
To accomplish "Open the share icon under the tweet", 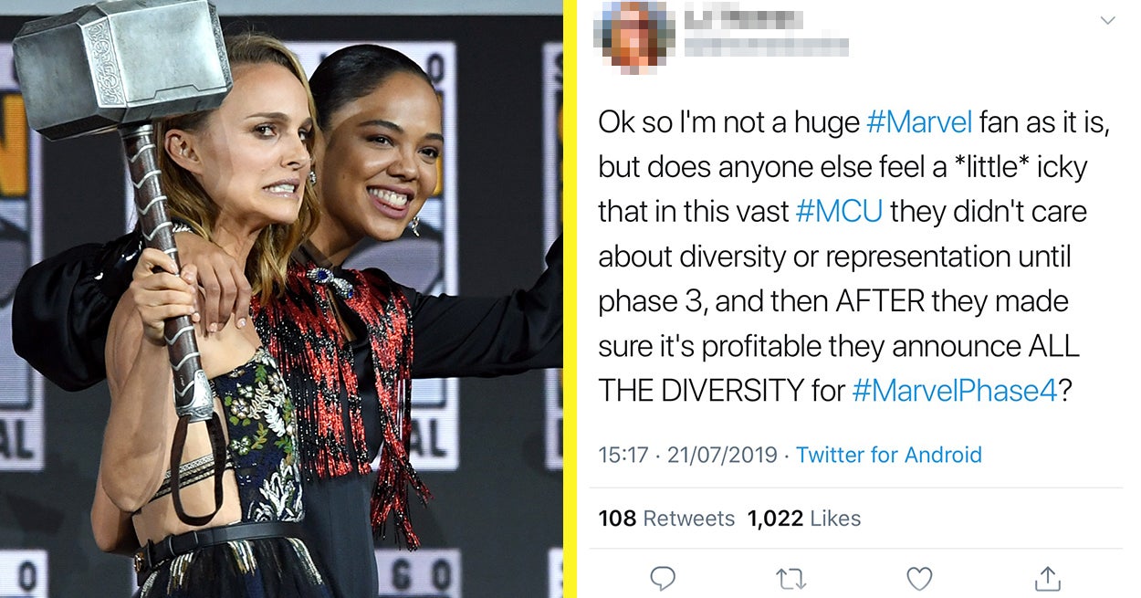I will pos(1047,578).
